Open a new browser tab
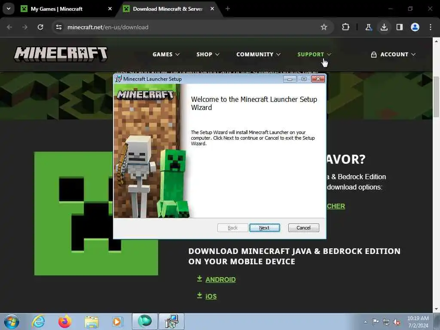This screenshot has width=440, height=330. pyautogui.click(x=228, y=9)
